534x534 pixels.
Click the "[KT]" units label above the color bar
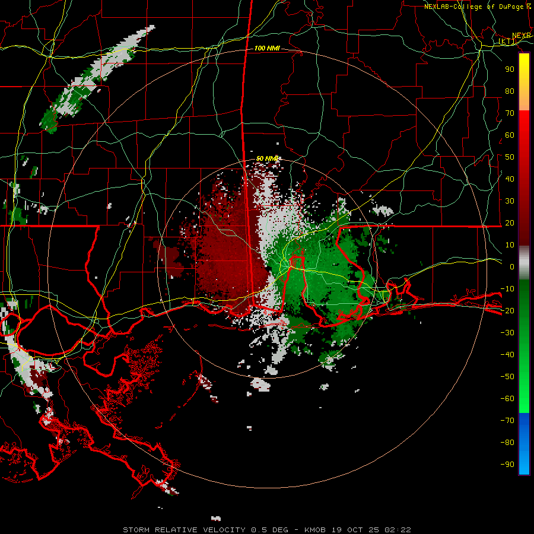(507, 42)
